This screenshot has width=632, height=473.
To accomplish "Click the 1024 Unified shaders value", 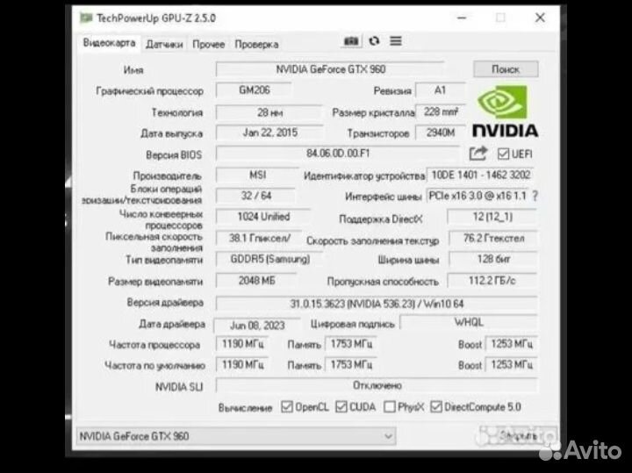I will pos(263,217).
